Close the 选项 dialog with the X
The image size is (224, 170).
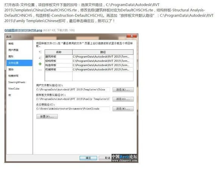[x=132, y=36]
